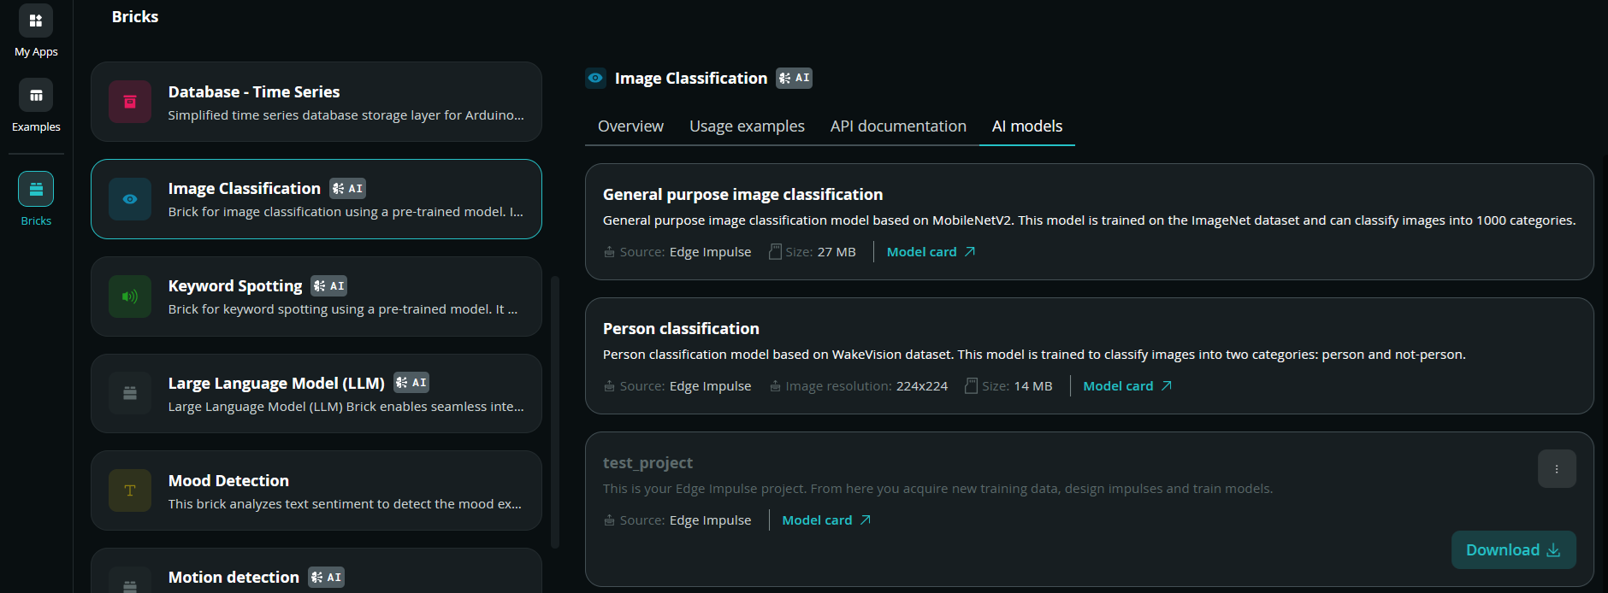This screenshot has height=593, width=1608.
Task: Open My Apps from the sidebar
Action: (x=36, y=21)
